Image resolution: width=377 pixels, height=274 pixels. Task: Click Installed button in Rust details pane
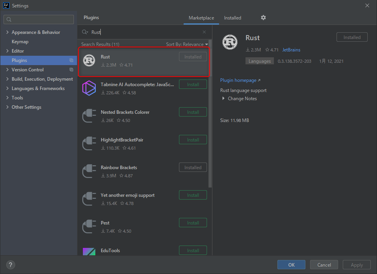point(352,37)
